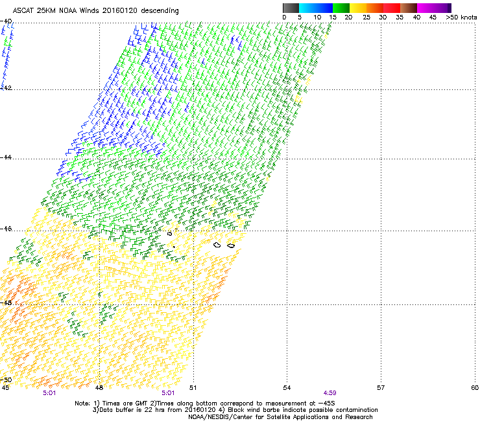Viewport: 480px width, 421px height.
Task: Click the '-46' latitude axis label
Action: pyautogui.click(x=6, y=229)
